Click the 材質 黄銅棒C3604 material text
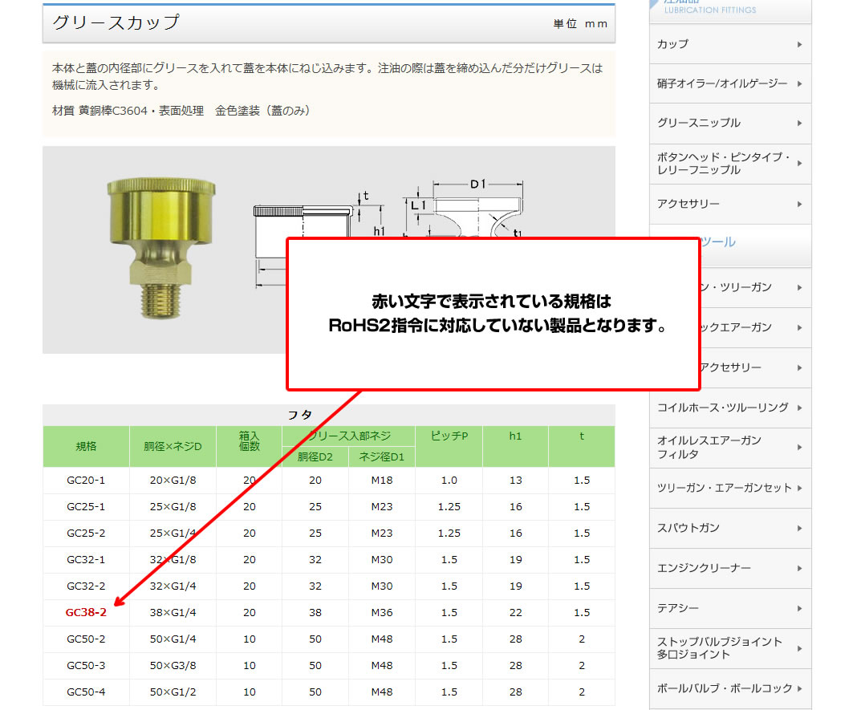 click(100, 111)
